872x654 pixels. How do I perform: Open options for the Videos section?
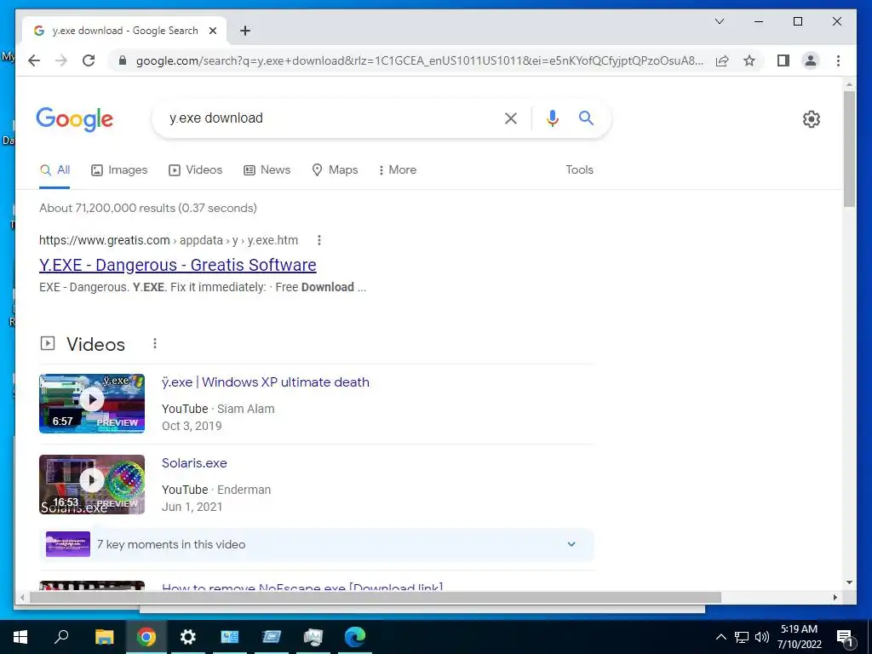pos(155,344)
